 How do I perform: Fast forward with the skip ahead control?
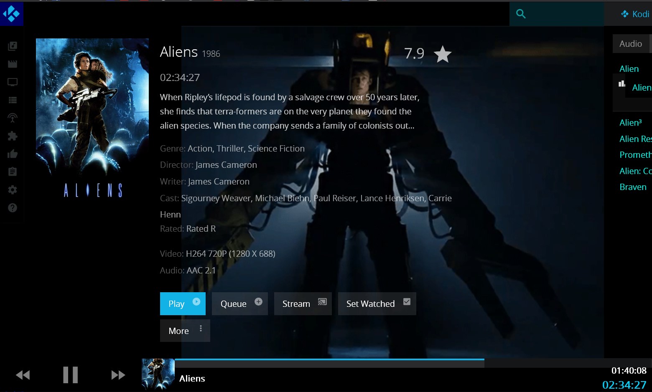click(x=118, y=375)
